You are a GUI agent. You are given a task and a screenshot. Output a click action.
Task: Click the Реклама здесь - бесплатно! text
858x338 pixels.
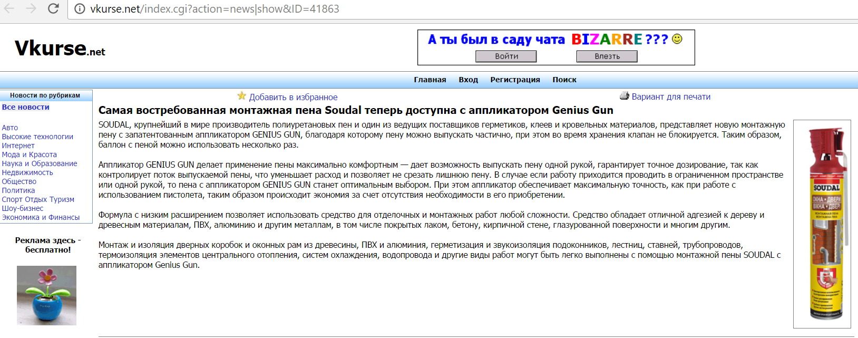tap(48, 245)
